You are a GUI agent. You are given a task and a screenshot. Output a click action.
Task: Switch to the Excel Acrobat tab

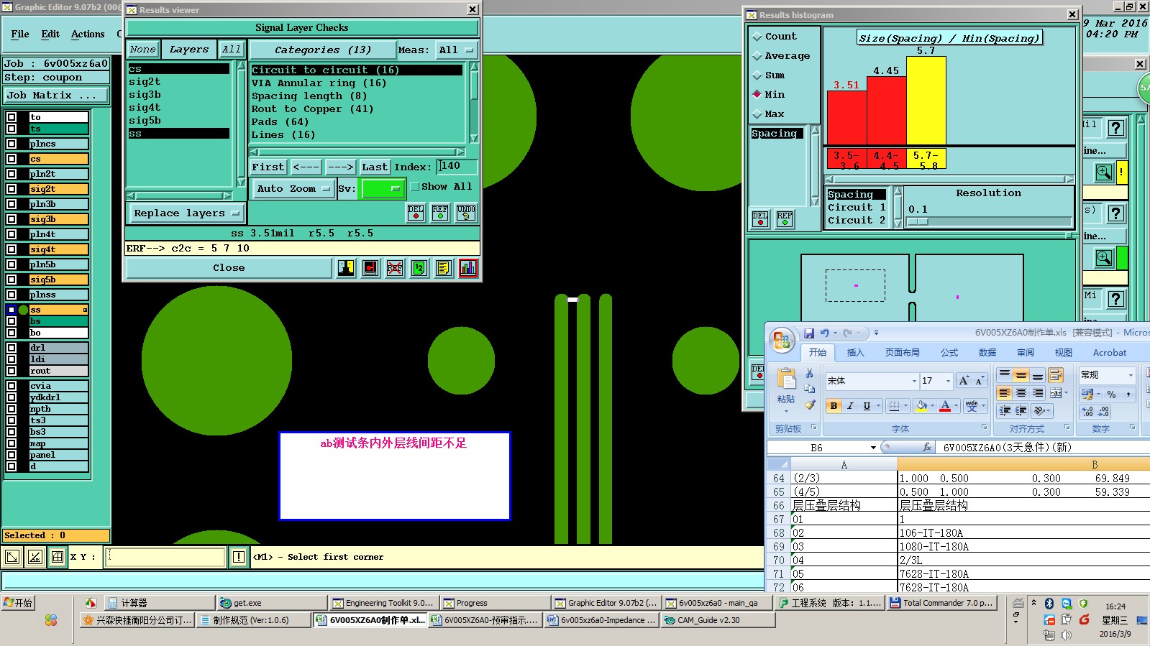coord(1110,353)
